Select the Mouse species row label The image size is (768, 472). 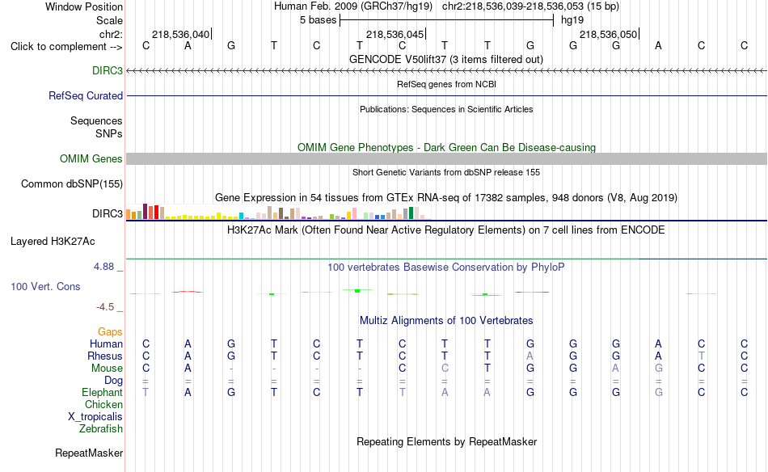(107, 369)
